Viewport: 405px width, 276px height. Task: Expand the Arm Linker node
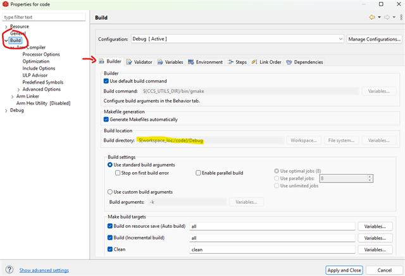(12, 96)
